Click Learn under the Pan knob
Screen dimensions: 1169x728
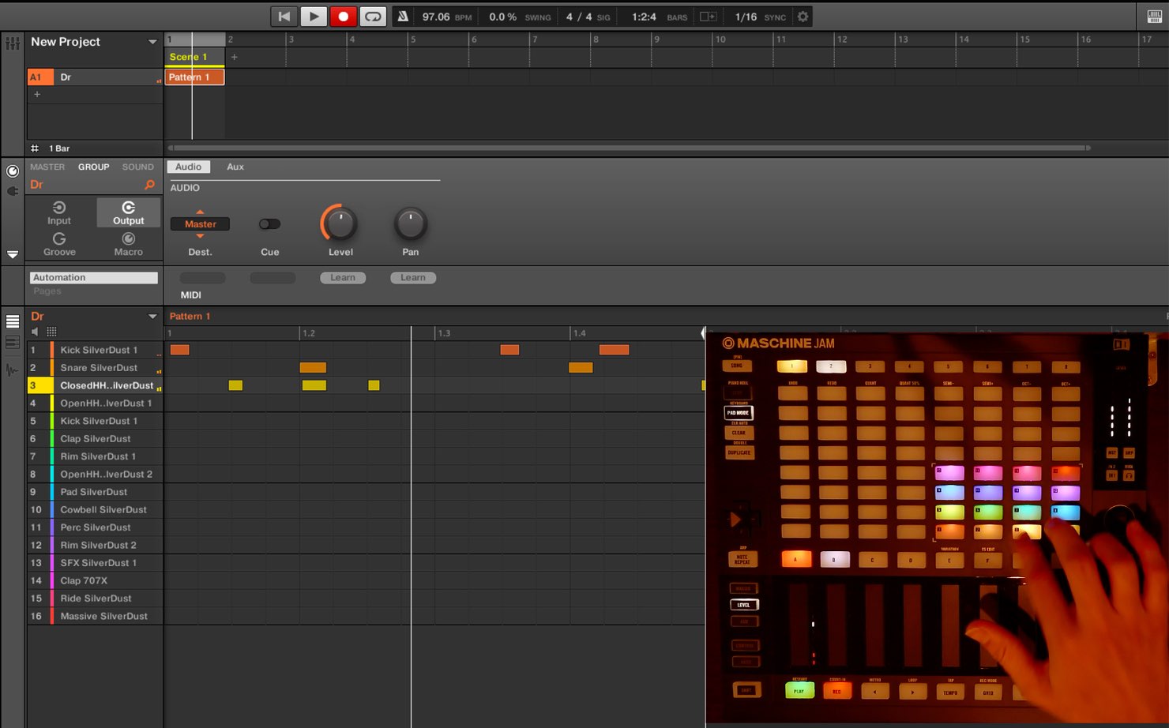pyautogui.click(x=413, y=278)
